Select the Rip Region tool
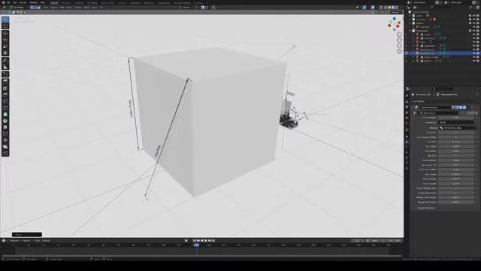The width and height of the screenshot is (481, 271). click(5, 153)
